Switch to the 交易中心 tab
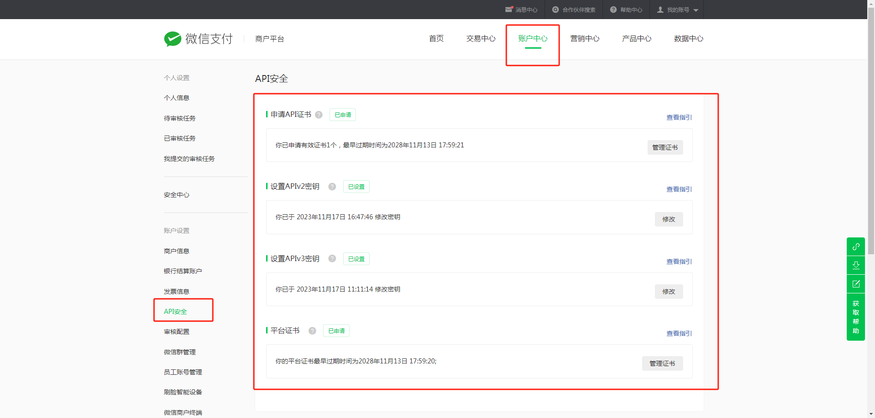Viewport: 875px width, 418px height. 480,39
